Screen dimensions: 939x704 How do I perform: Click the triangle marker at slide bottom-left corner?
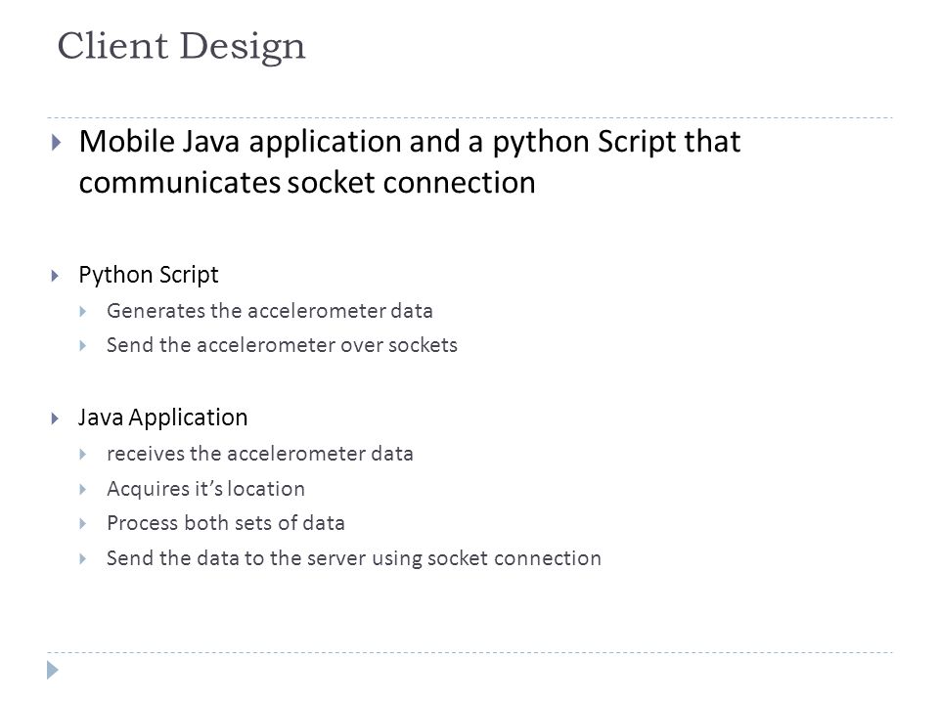point(53,670)
